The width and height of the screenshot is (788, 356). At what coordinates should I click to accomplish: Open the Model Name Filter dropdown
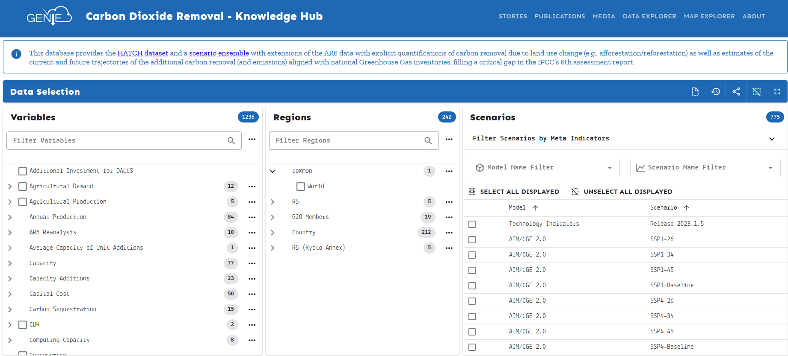pos(544,168)
